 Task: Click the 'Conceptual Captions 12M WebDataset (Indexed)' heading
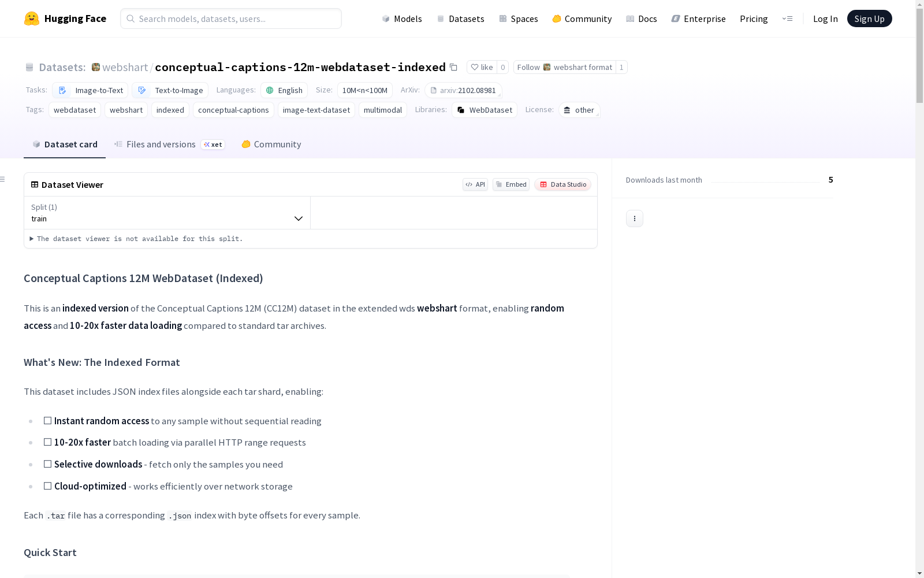(143, 279)
